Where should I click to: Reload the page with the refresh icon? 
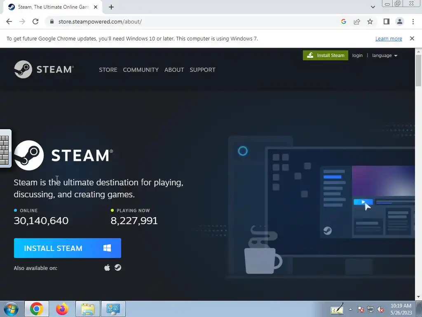pos(35,21)
